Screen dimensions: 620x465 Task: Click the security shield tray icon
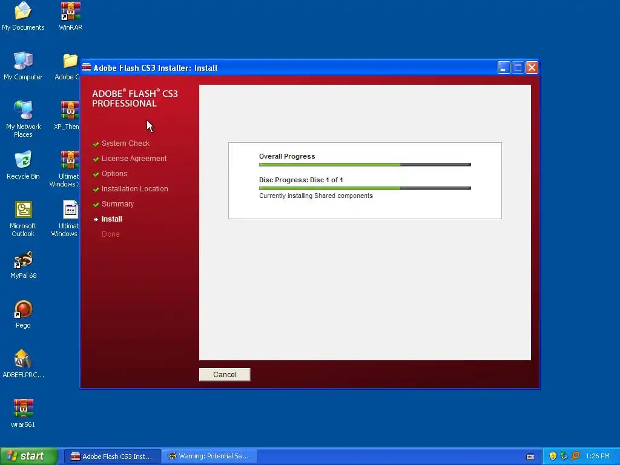point(553,456)
